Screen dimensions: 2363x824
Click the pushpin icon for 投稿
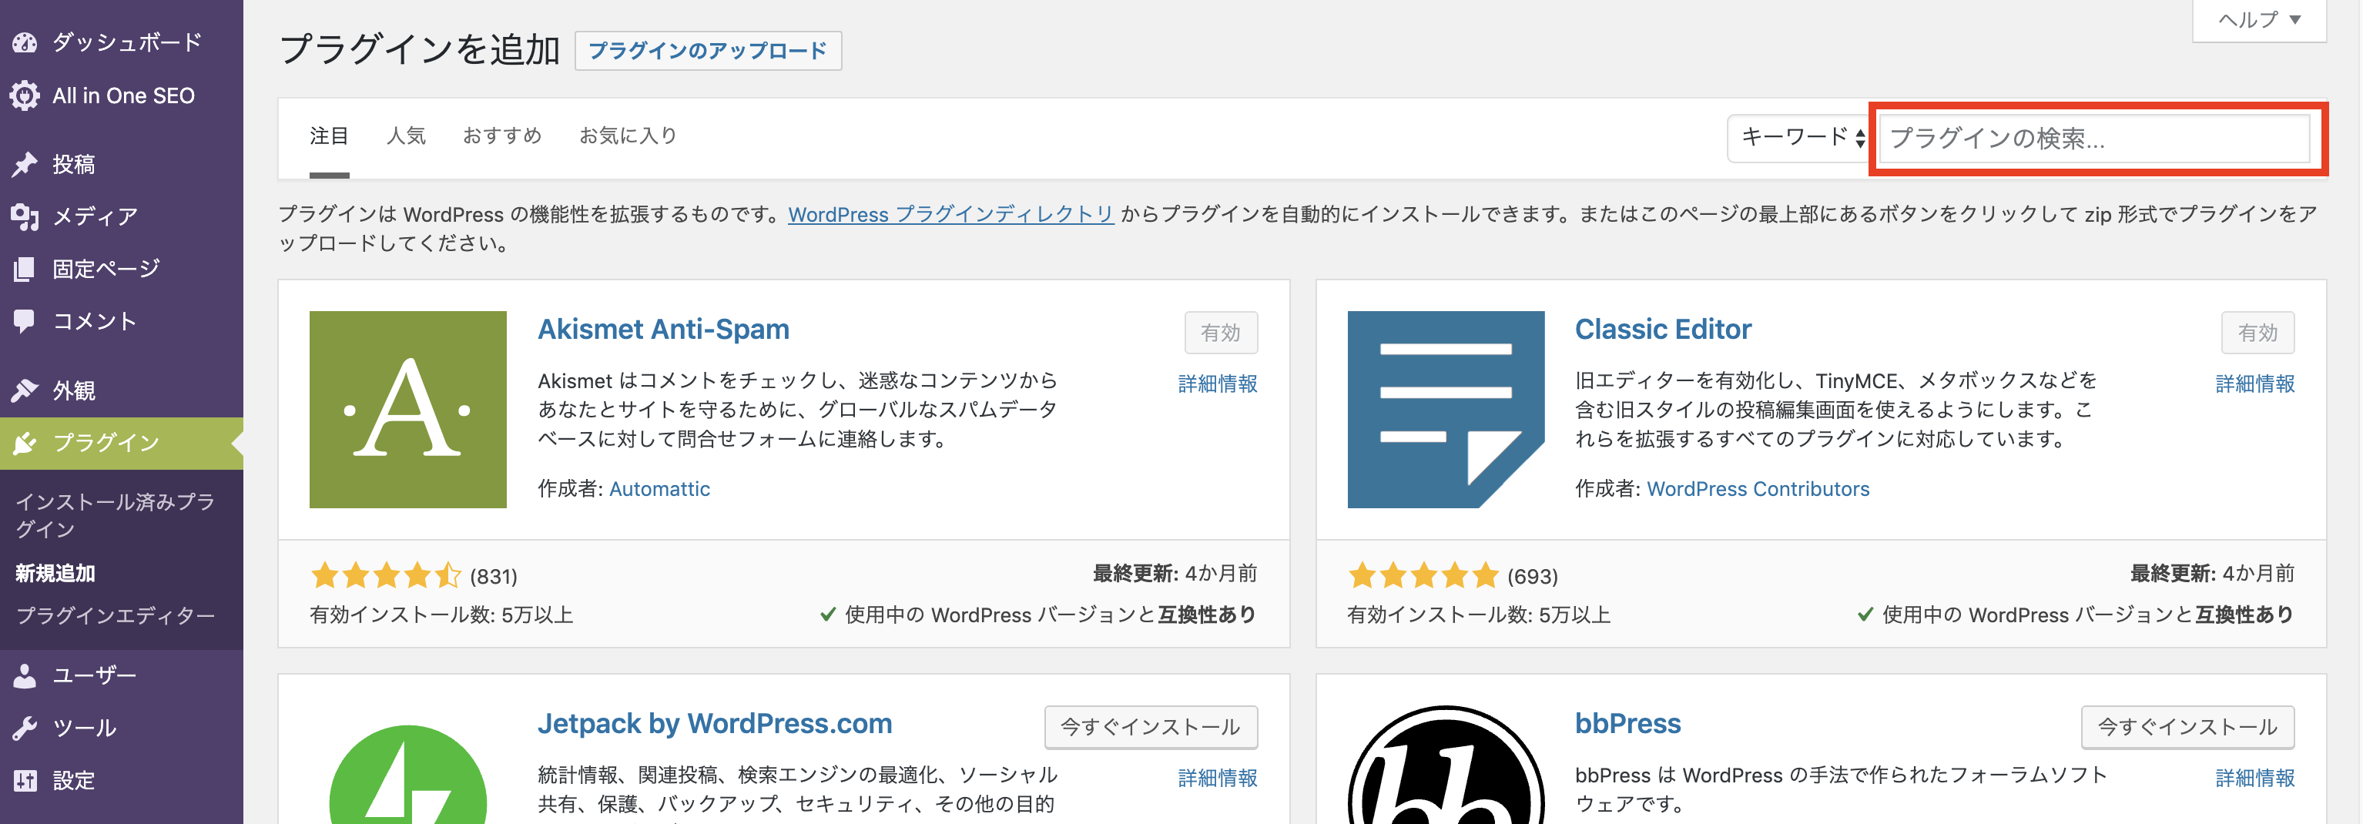pyautogui.click(x=25, y=164)
